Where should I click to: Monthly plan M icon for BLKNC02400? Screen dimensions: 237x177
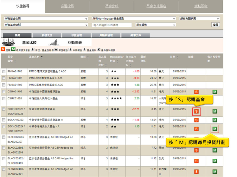tap(215, 172)
